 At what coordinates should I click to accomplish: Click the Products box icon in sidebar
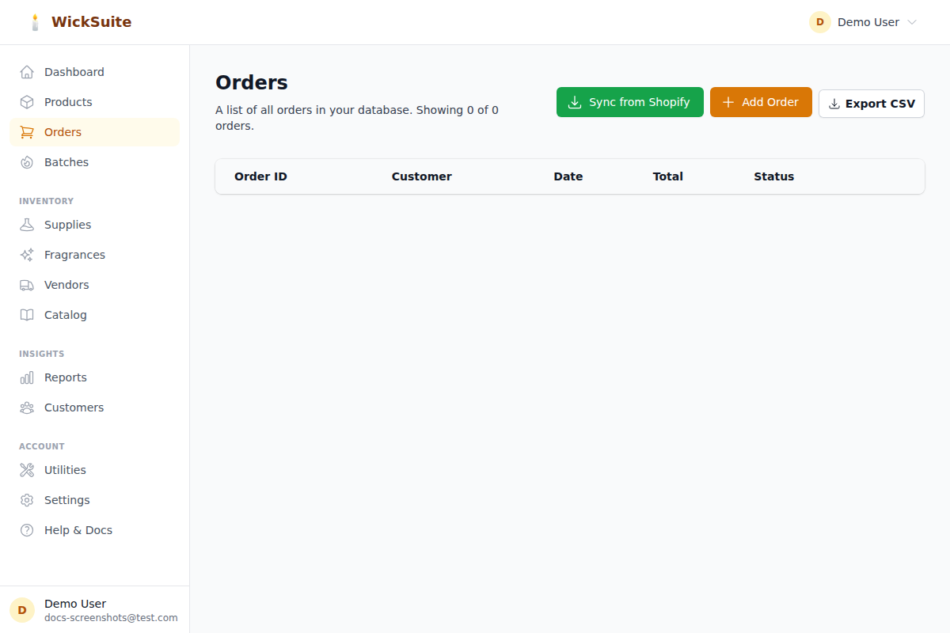click(27, 101)
